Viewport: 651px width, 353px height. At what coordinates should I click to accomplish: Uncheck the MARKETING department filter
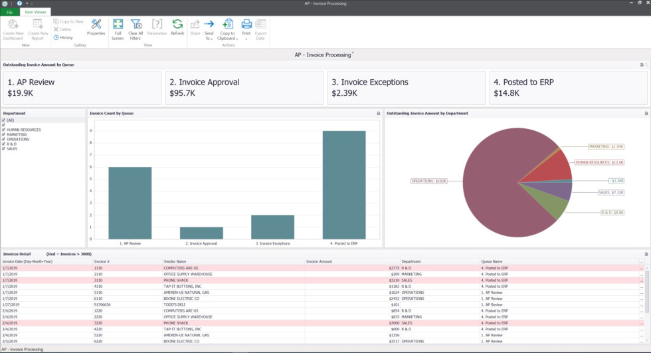point(4,134)
